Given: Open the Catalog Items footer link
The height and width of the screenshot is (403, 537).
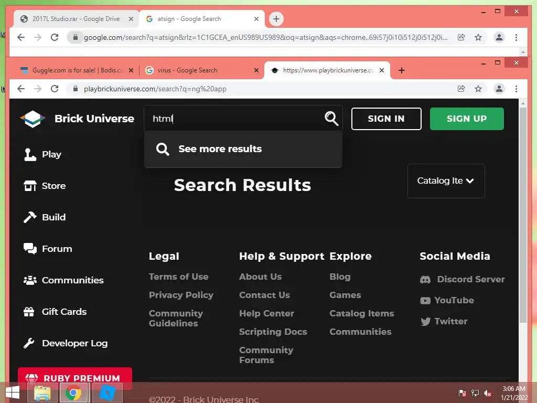Looking at the screenshot, I should pos(362,314).
